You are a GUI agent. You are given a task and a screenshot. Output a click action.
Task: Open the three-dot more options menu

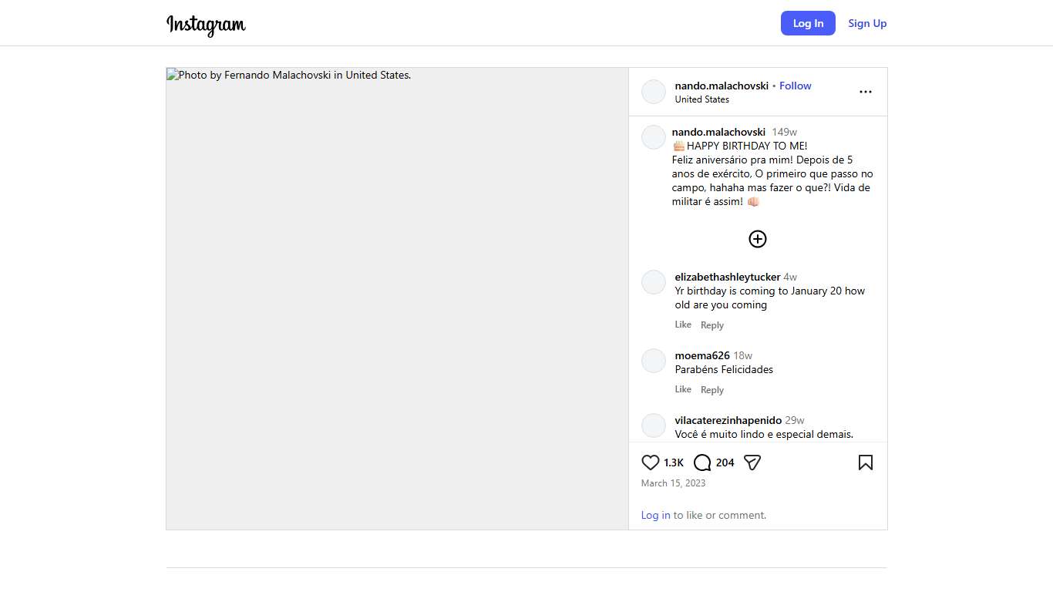click(865, 92)
